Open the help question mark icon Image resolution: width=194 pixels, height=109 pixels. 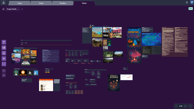click(x=187, y=2)
